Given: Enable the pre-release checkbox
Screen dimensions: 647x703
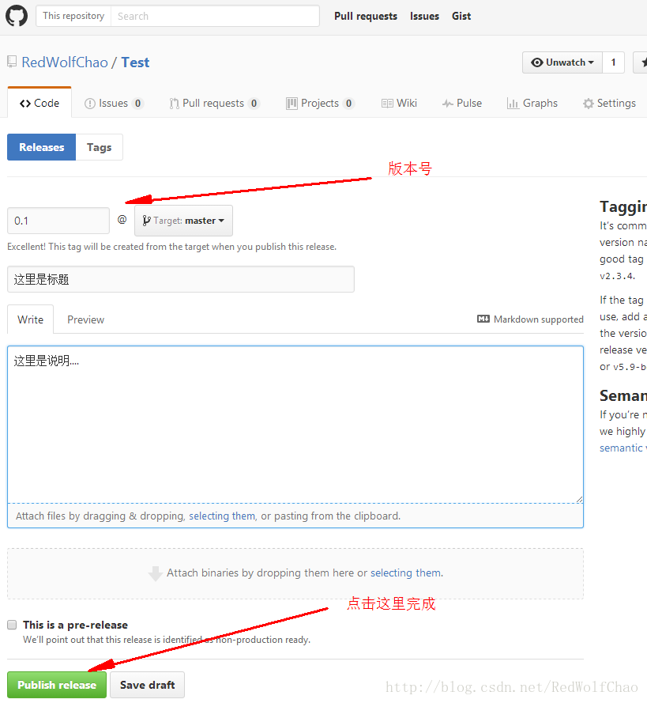Looking at the screenshot, I should click(12, 625).
